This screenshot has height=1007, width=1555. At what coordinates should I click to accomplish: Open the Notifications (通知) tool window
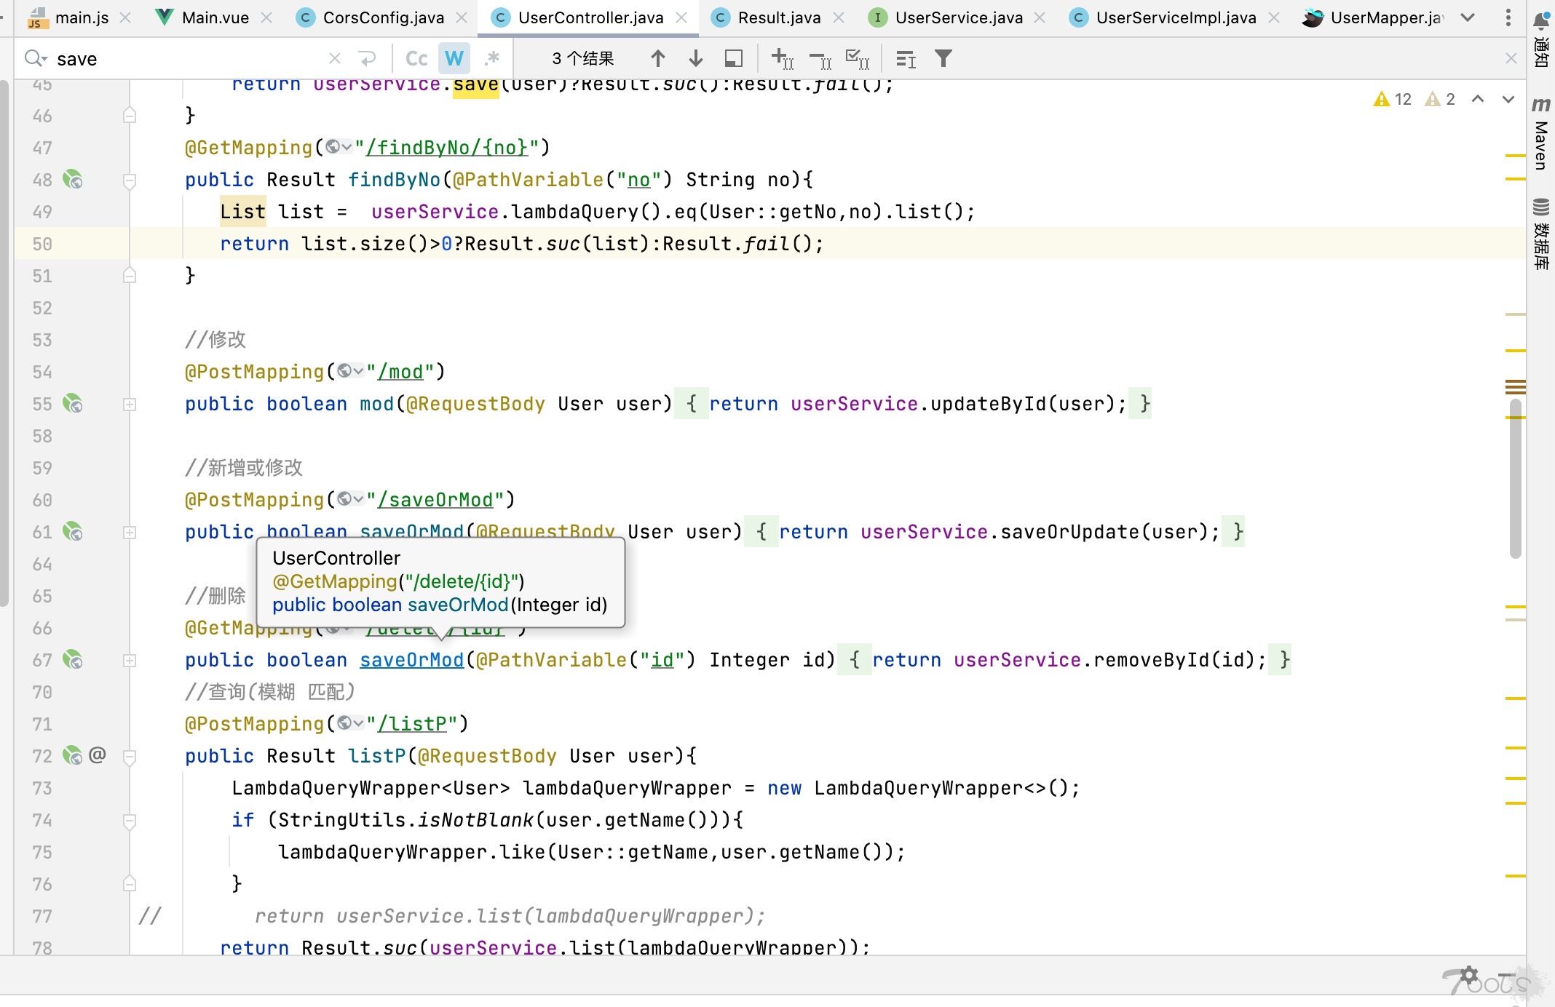pos(1541,39)
